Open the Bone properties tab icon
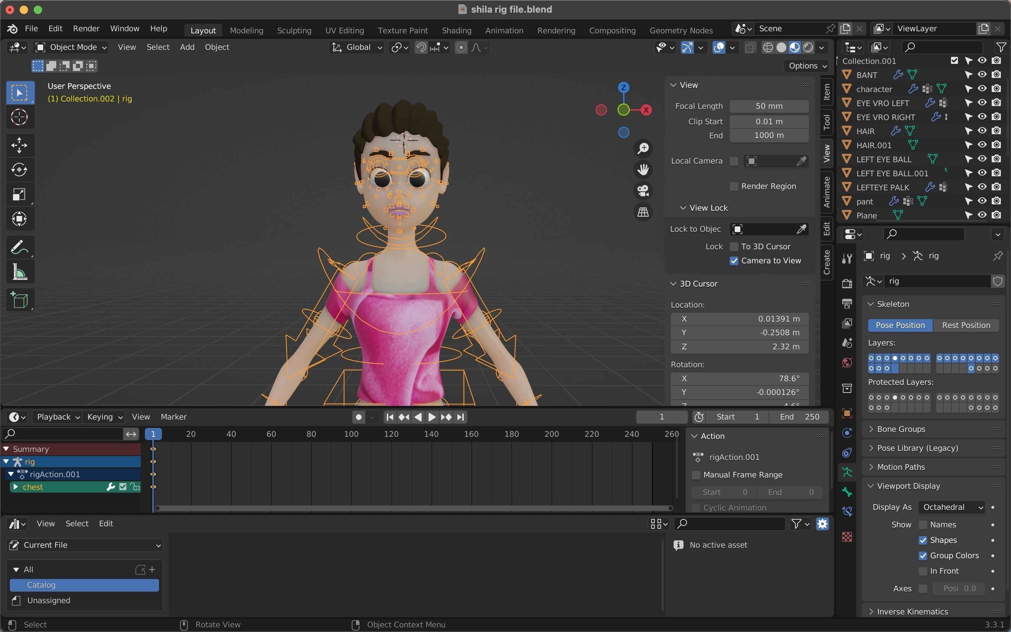Screen dimensions: 1011x632 pyautogui.click(x=847, y=492)
